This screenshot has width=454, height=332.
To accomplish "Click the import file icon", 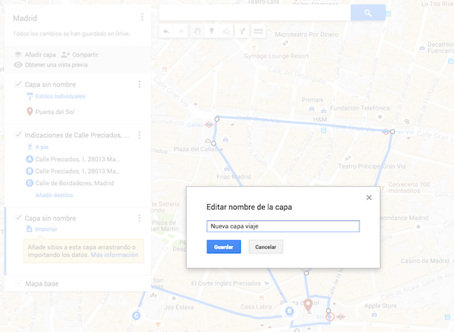I will [30, 229].
